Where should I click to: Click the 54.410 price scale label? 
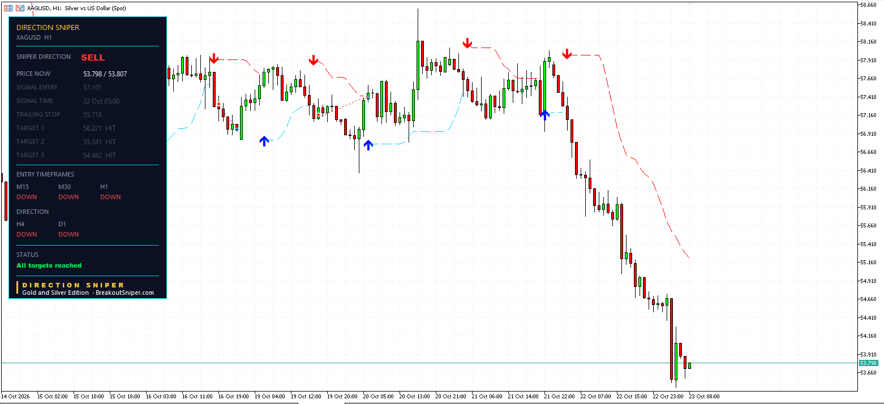coord(869,317)
